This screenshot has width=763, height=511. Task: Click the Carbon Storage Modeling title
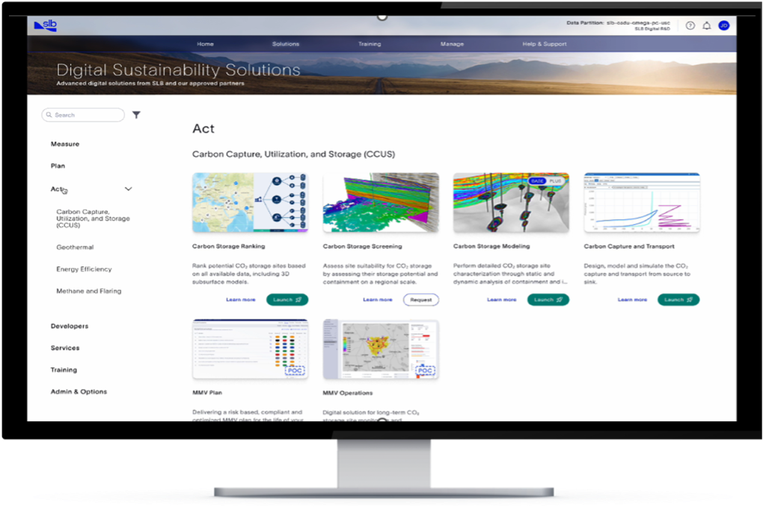coord(491,246)
